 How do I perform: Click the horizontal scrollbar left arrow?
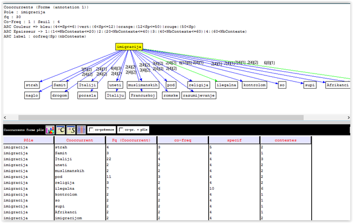pos(5,117)
